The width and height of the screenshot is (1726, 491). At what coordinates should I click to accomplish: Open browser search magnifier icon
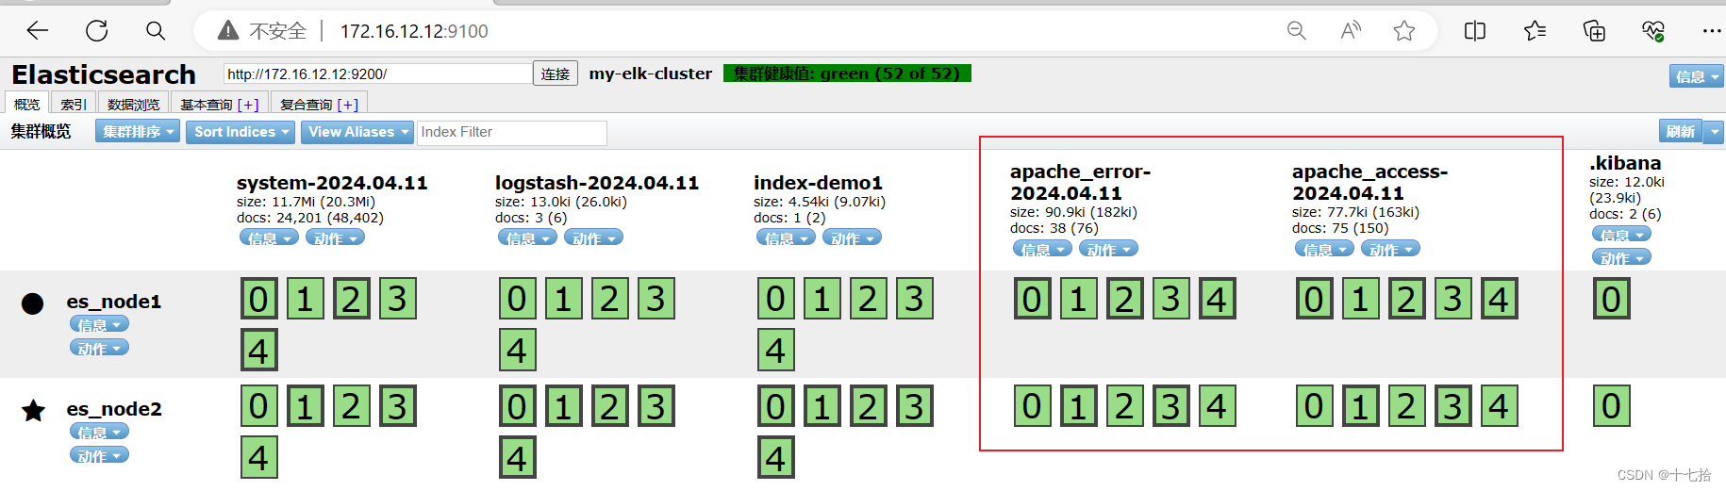pyautogui.click(x=156, y=31)
